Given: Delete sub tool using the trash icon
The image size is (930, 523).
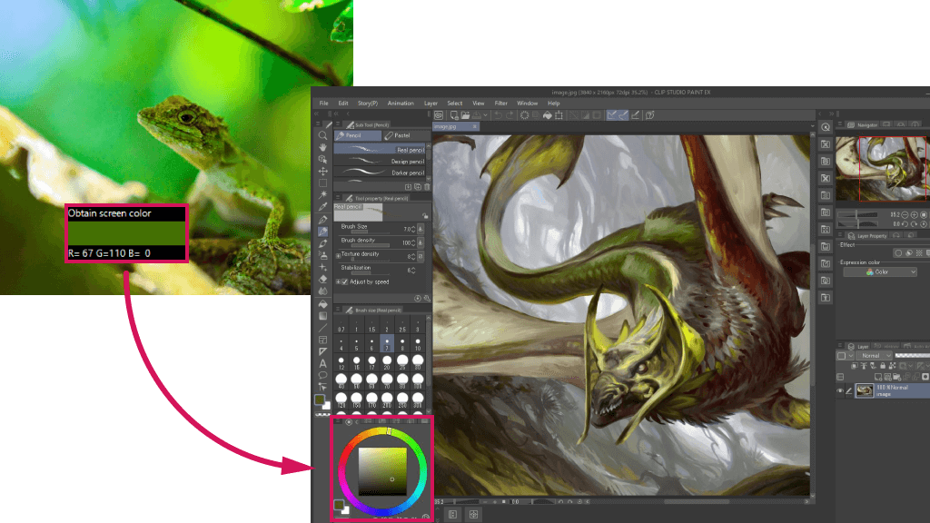Looking at the screenshot, I should pyautogui.click(x=427, y=187).
